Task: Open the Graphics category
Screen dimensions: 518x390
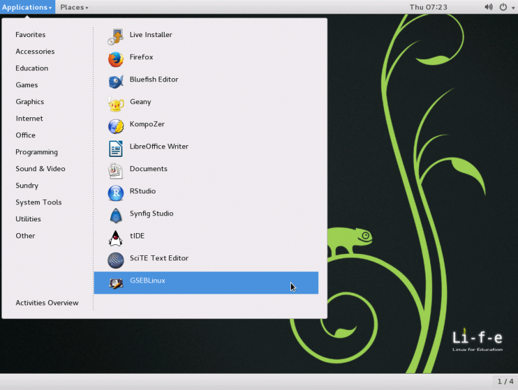Action: click(x=30, y=102)
